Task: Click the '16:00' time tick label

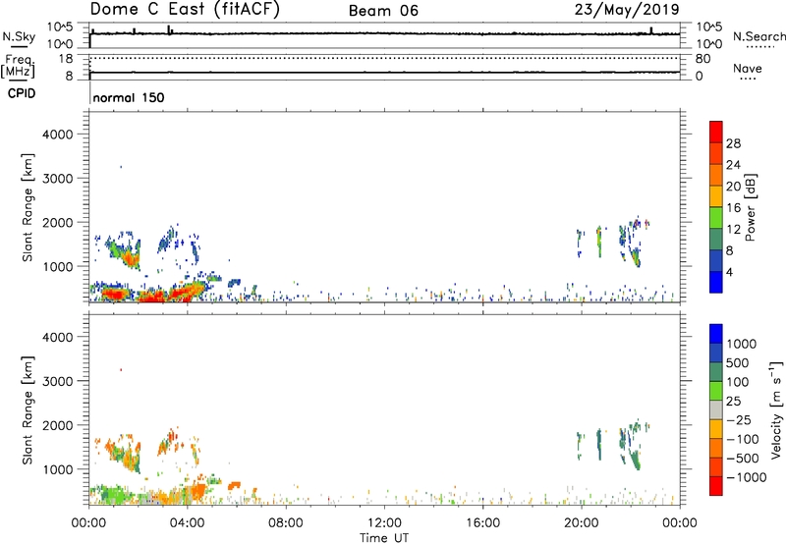Action: coord(482,523)
